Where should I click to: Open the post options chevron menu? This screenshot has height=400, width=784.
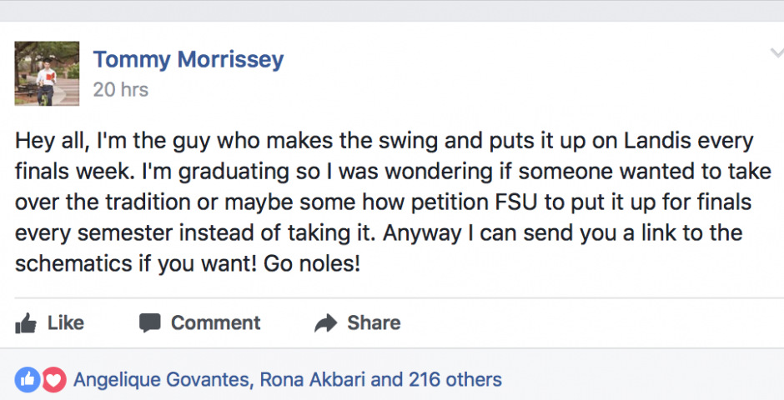tap(775, 53)
